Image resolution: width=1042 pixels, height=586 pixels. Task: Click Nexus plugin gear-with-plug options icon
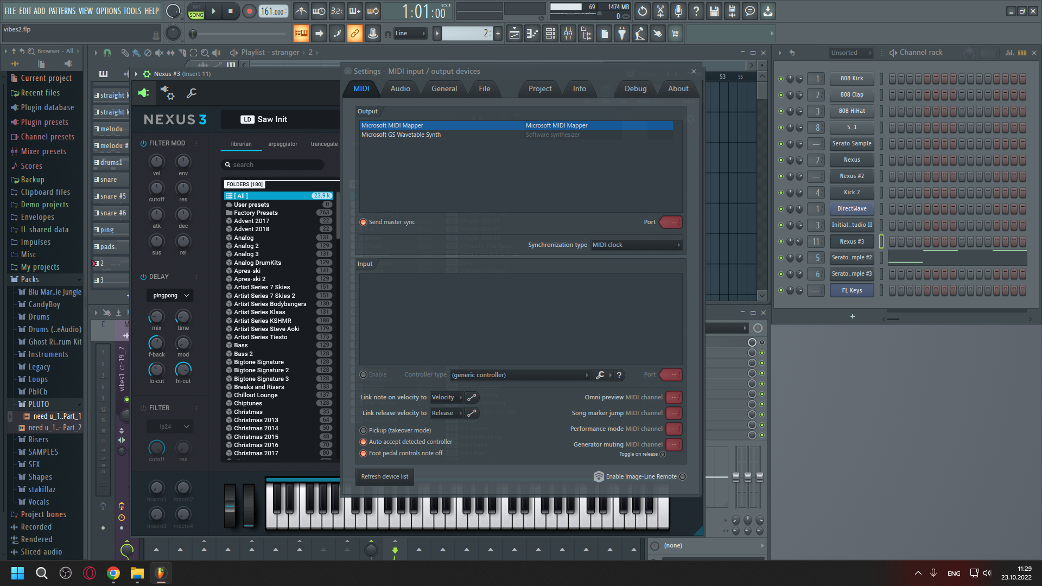167,93
